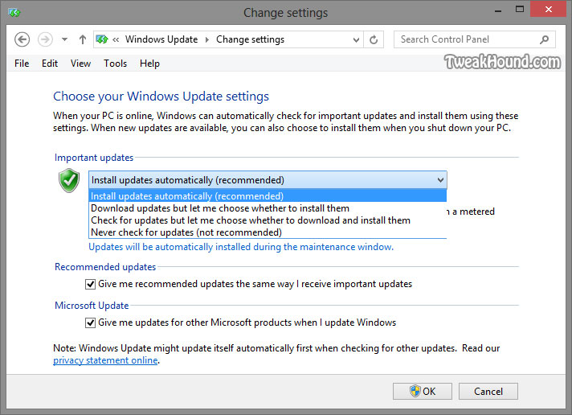Open privacy statement online link

point(105,360)
